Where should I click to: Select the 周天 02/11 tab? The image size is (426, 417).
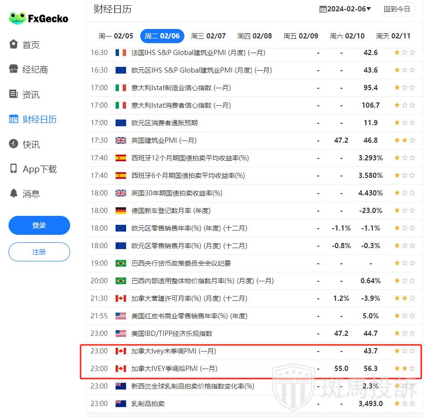393,36
